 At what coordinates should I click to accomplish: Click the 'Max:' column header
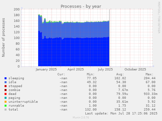149,74
